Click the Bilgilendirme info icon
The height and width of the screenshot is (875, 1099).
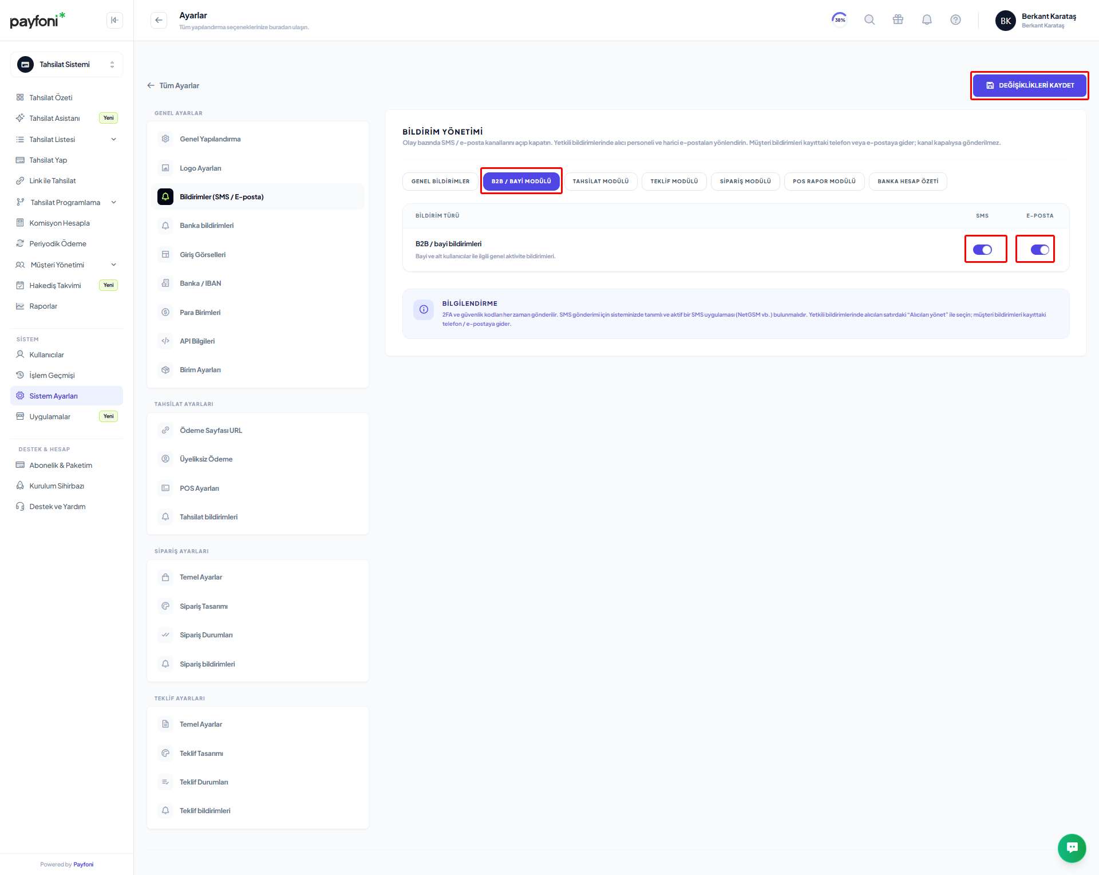(424, 309)
